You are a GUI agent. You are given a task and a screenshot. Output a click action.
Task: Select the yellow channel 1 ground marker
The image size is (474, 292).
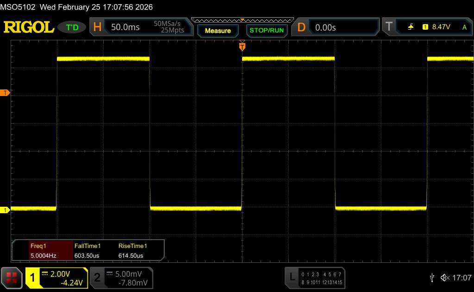coord(5,210)
